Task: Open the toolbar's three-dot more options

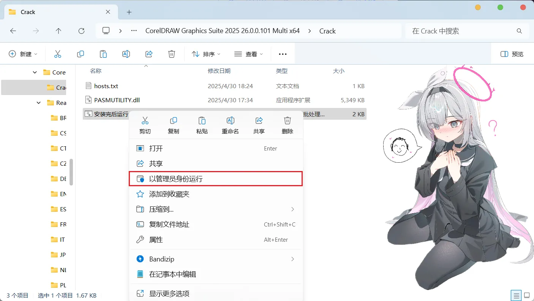Action: (283, 54)
